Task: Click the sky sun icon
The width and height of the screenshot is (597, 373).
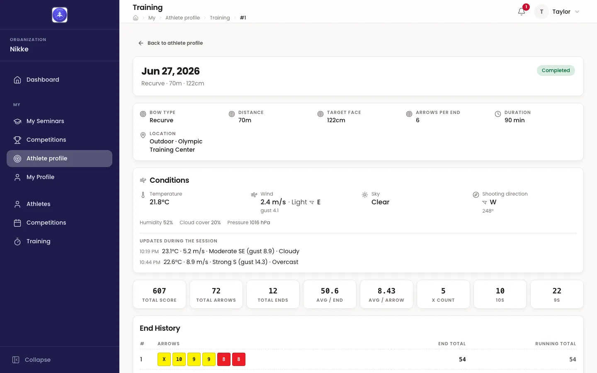Action: [365, 195]
